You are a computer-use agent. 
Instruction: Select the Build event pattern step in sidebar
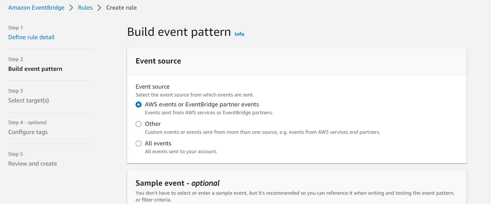(35, 69)
